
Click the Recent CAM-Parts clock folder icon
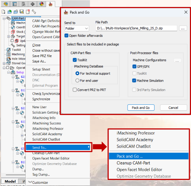point(16,12)
